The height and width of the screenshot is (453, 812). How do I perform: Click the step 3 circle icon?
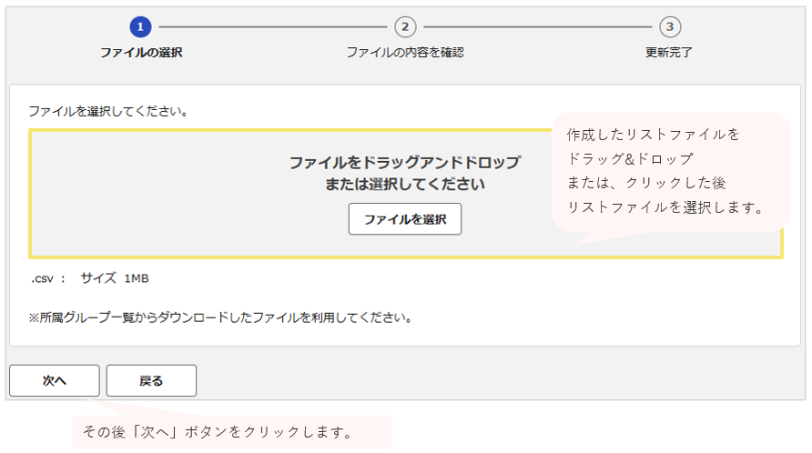(670, 27)
